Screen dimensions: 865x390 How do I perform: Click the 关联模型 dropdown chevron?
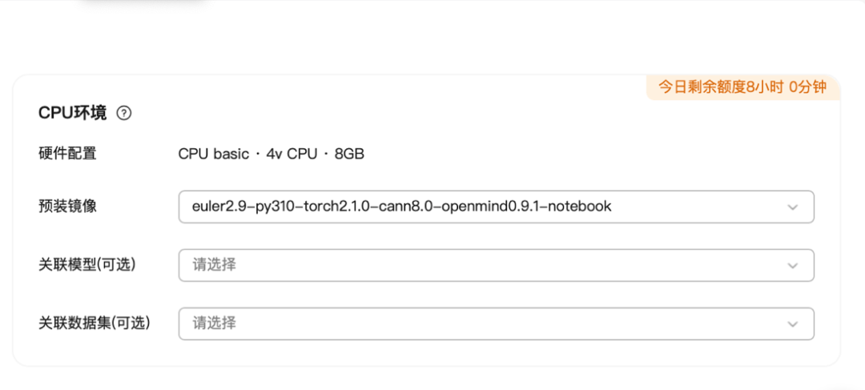coord(792,265)
